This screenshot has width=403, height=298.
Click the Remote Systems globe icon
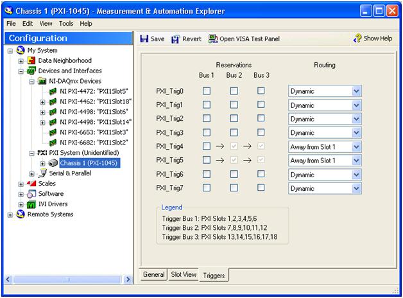pyautogui.click(x=21, y=215)
